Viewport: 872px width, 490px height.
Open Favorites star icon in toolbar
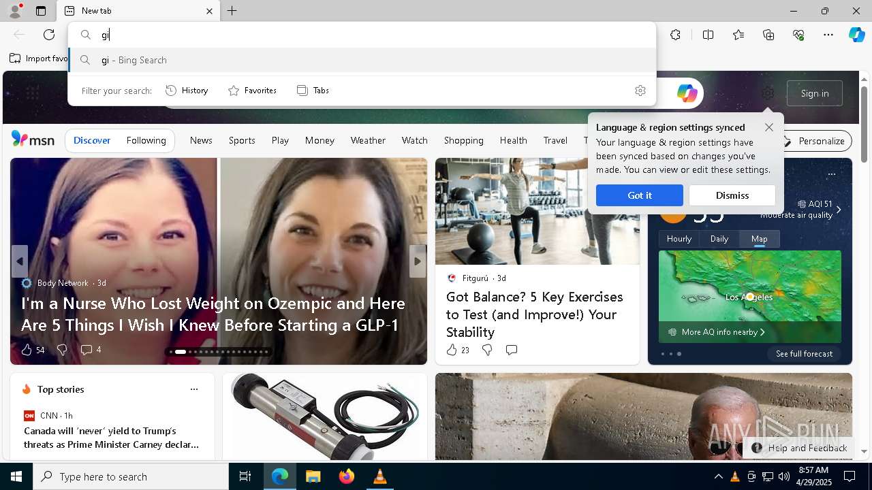738,35
